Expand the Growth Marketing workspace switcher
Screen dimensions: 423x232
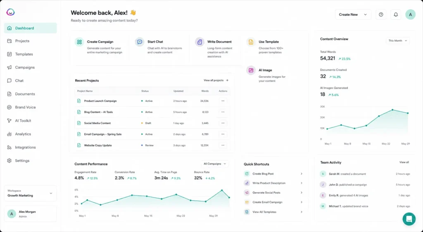(30, 193)
